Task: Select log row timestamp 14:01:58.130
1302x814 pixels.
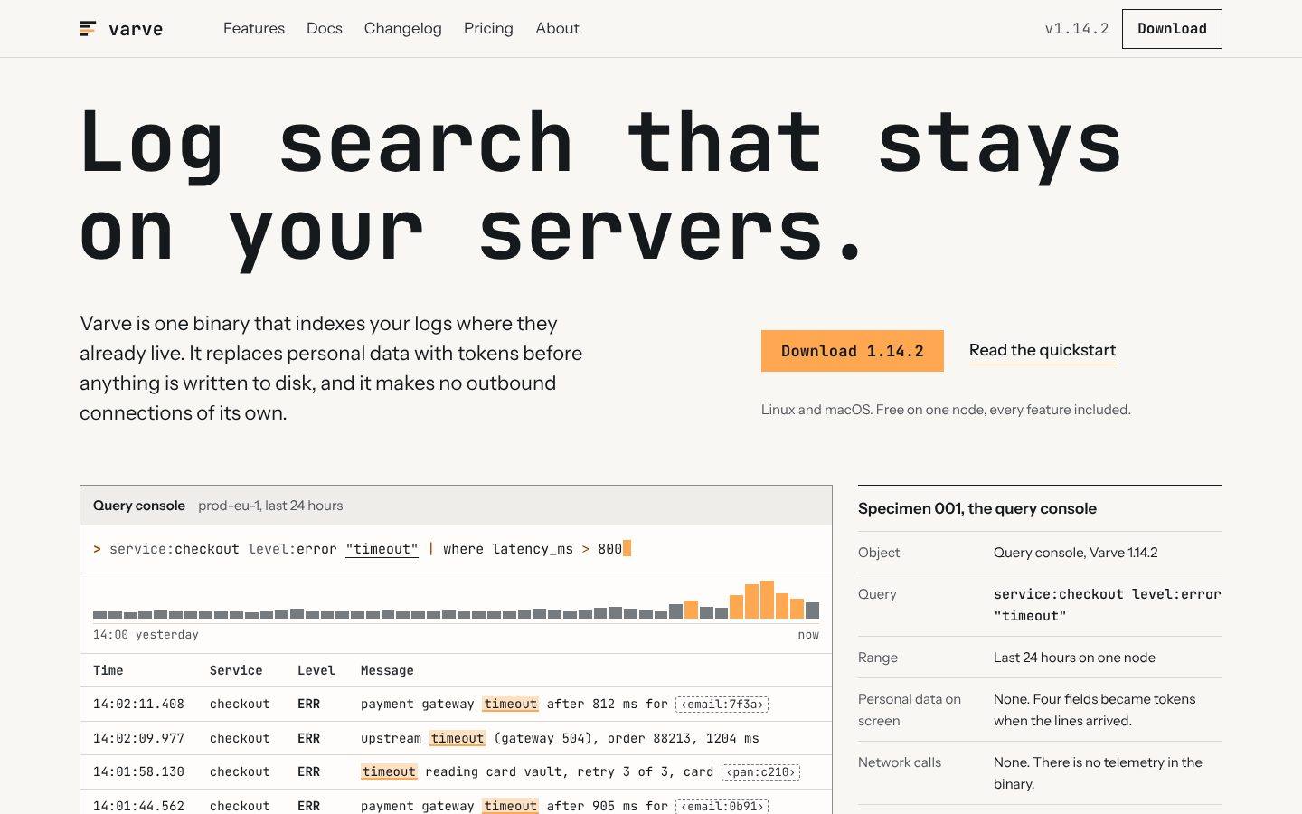Action: pyautogui.click(x=138, y=771)
